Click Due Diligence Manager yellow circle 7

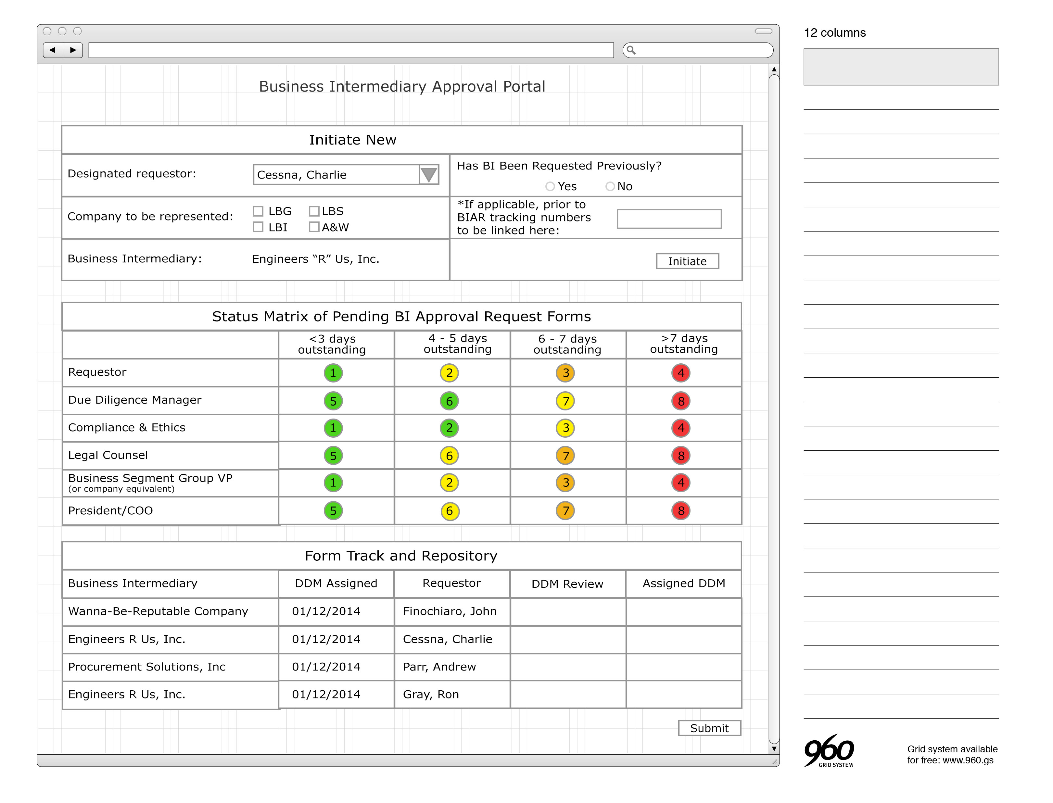565,401
